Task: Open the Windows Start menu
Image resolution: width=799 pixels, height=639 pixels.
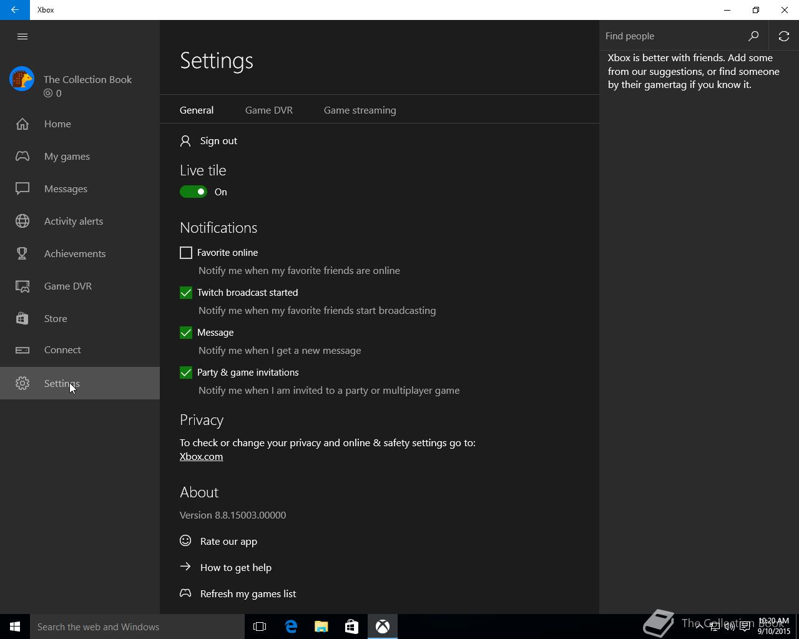Action: (x=15, y=627)
